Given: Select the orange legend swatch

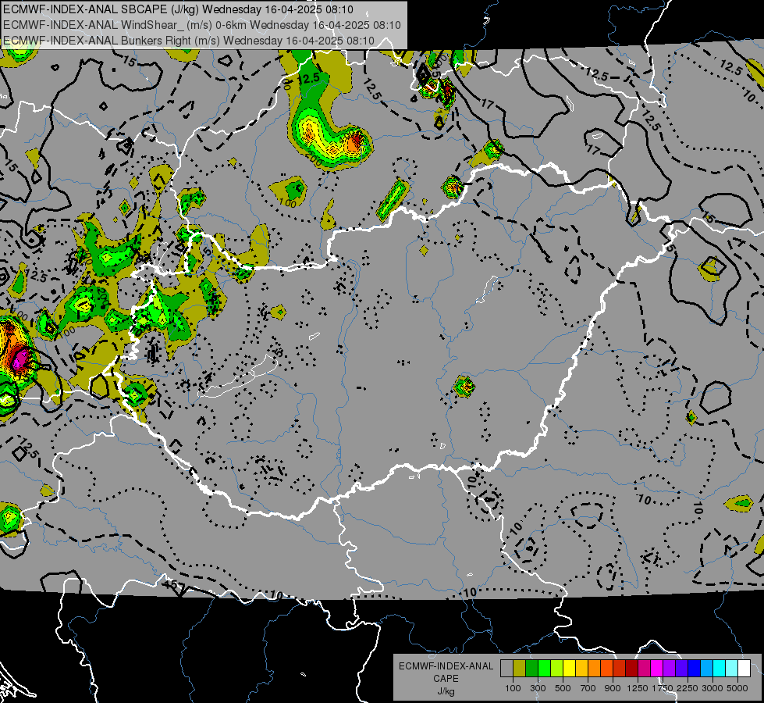Looking at the screenshot, I should pyautogui.click(x=595, y=669).
